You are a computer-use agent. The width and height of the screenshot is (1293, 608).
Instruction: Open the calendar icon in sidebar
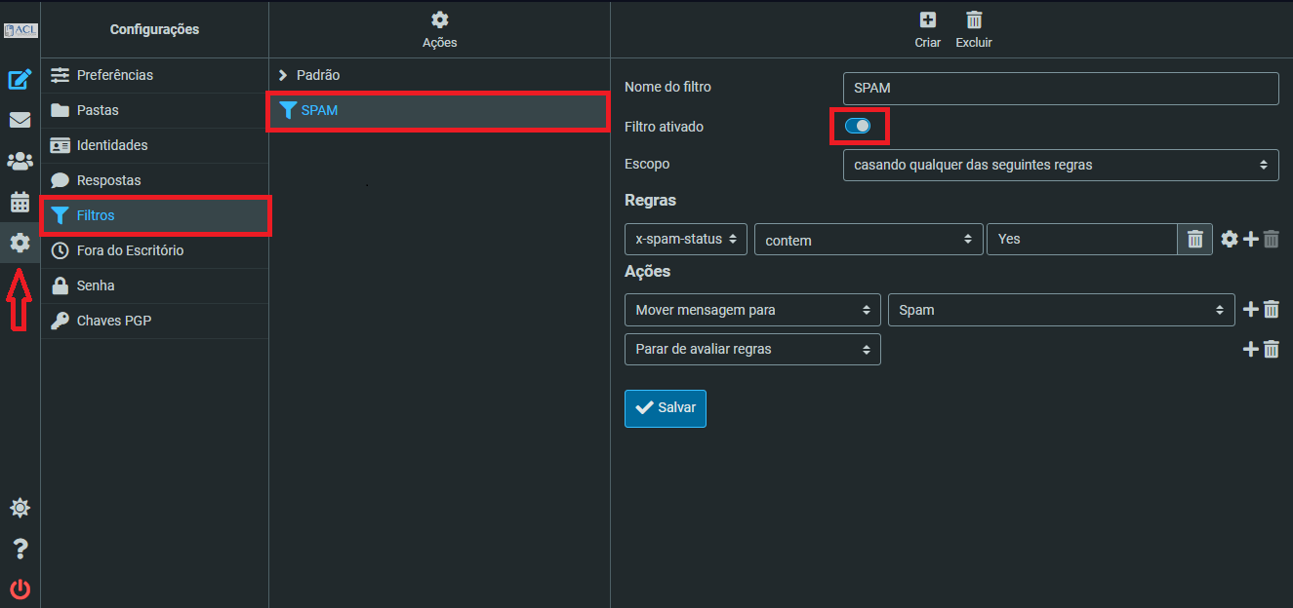20,203
